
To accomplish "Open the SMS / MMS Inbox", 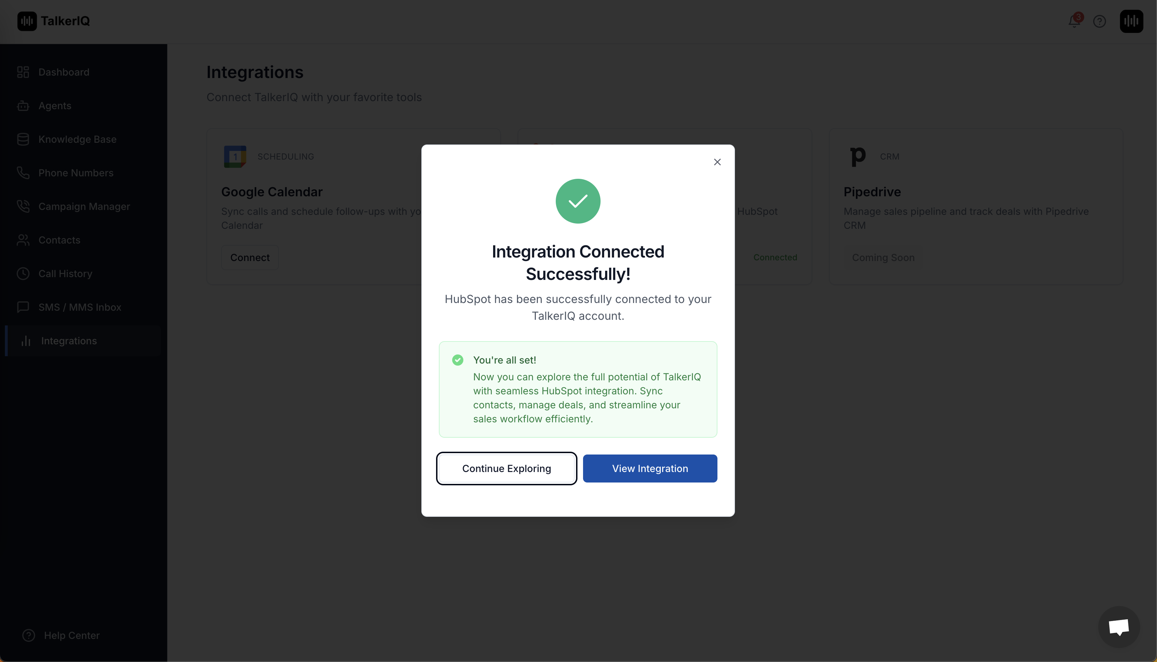I will coord(79,307).
